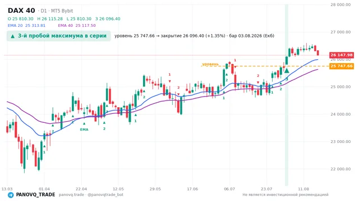Click the Telegram logo icon beside PANOVQ_TRADE
The height and width of the screenshot is (201, 359).
(11, 195)
